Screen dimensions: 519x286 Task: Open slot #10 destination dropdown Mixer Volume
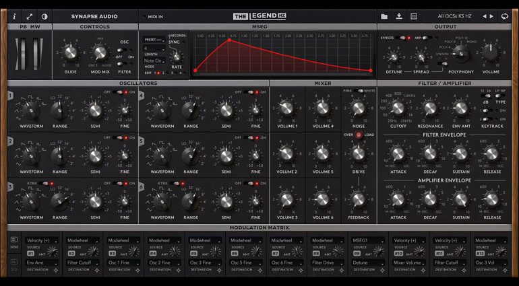(408, 263)
